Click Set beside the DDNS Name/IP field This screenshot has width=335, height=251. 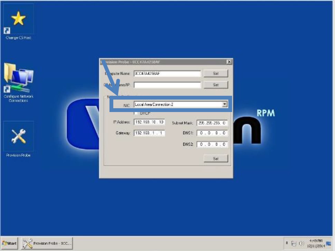pos(216,84)
